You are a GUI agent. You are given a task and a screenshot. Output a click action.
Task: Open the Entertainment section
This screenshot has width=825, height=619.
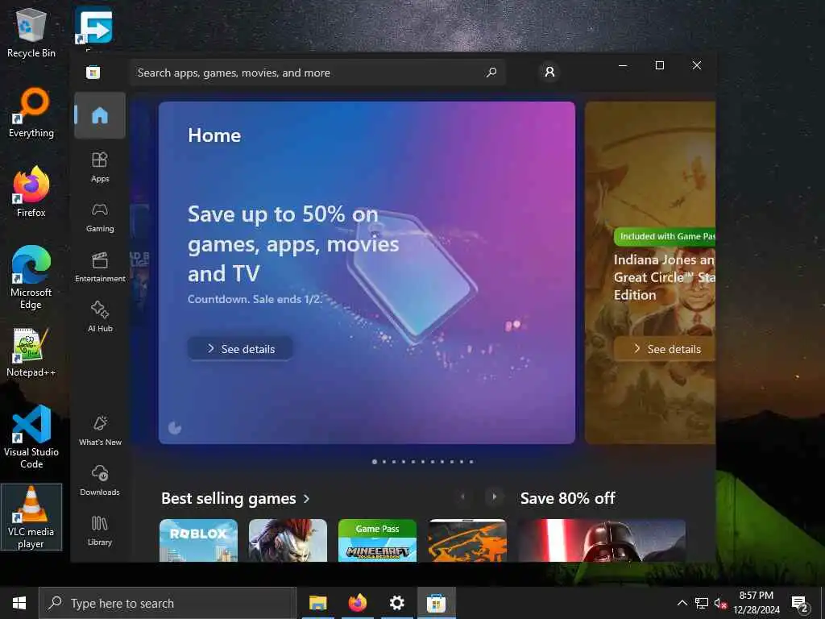pos(100,267)
